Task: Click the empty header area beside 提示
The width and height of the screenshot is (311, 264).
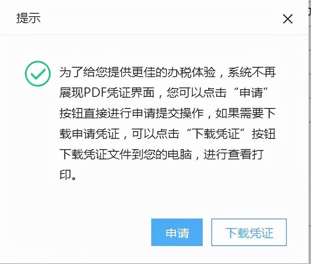Action: [159, 18]
